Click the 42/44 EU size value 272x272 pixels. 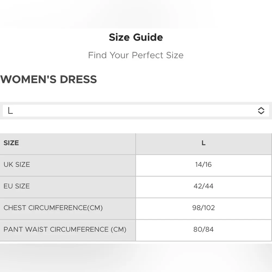click(x=203, y=186)
